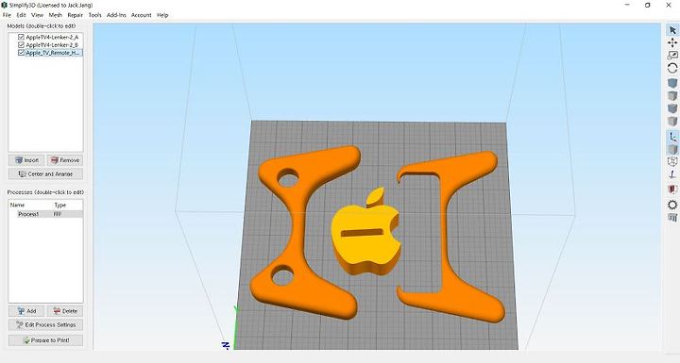This screenshot has width=680, height=363.
Task: Select Apple_TV_Remote_H... name in models list
Action: click(53, 53)
